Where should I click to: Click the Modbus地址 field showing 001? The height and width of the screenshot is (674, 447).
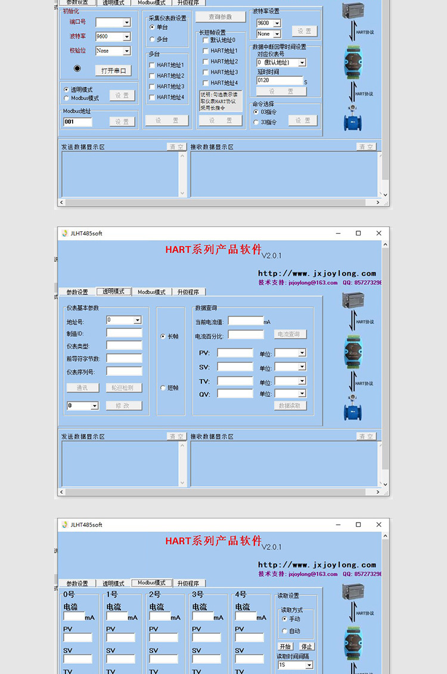(x=78, y=122)
